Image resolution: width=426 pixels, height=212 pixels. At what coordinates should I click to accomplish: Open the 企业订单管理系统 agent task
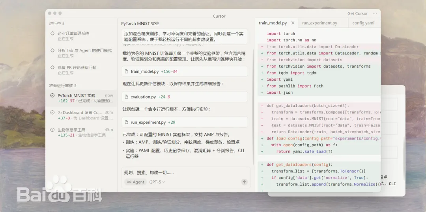coord(82,36)
